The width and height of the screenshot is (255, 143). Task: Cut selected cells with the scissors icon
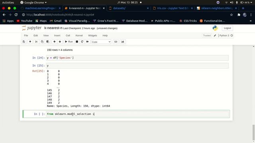pyautogui.click(x=36, y=42)
